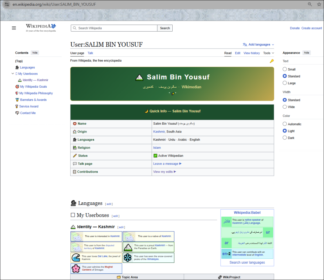Screen dimensions: 324x280
Task: Click the mosque icon beside Religion
Action: click(75, 147)
